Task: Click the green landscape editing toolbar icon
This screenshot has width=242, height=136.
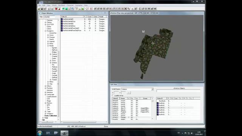Action: pyautogui.click(x=67, y=9)
